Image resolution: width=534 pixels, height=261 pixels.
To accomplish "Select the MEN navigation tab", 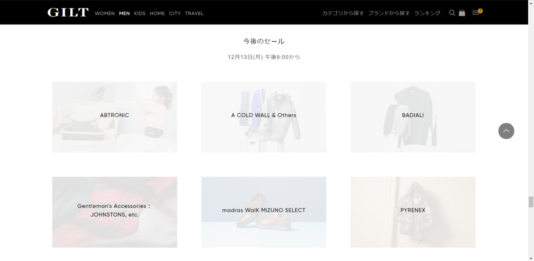I will (125, 13).
